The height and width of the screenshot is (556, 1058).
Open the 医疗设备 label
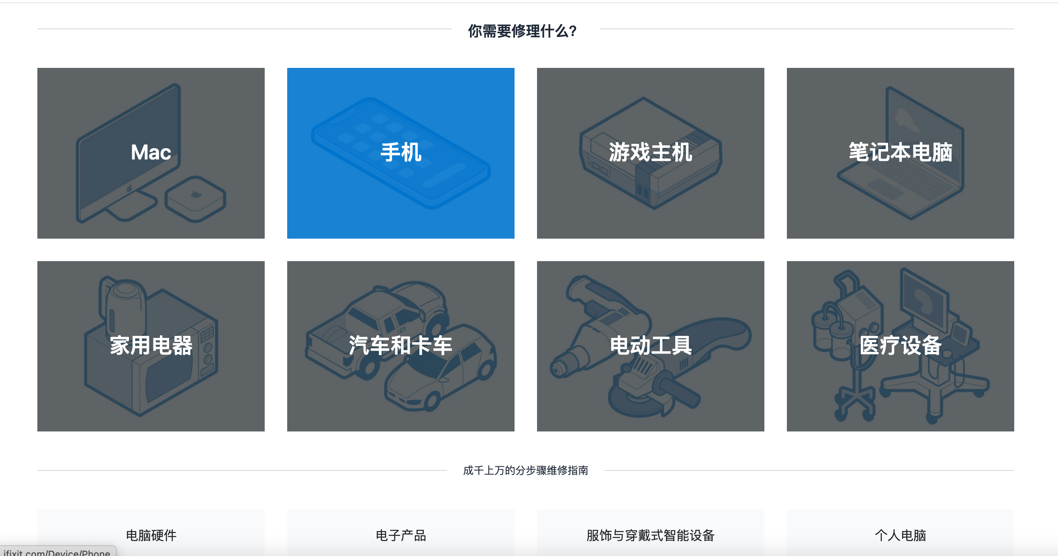[x=900, y=345]
